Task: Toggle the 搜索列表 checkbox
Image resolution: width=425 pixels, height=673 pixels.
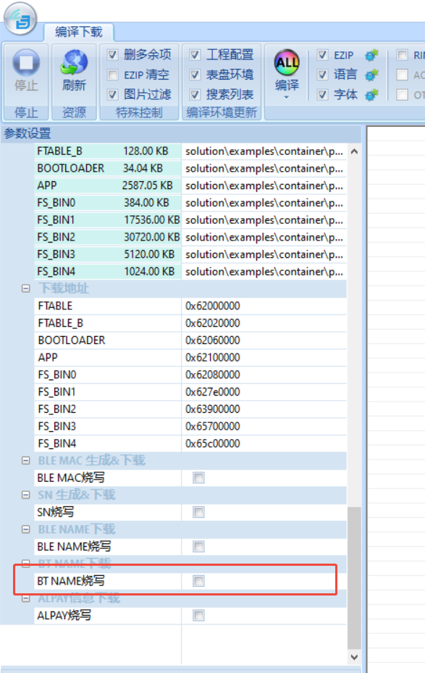Action: tap(195, 94)
